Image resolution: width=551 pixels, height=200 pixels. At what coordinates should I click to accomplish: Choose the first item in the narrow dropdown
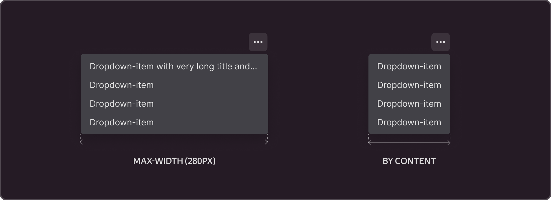409,66
